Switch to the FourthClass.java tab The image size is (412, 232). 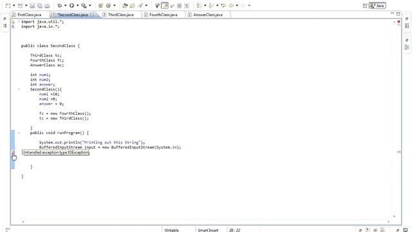click(163, 15)
